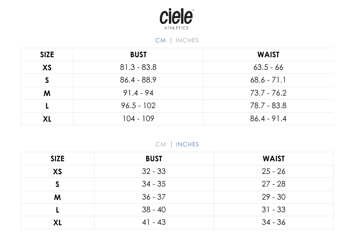Switch to CM in the toggle above the inches table
Screen dimensions: 355x241
pyautogui.click(x=160, y=144)
